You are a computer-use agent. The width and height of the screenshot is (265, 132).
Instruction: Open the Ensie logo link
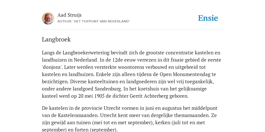click(208, 18)
